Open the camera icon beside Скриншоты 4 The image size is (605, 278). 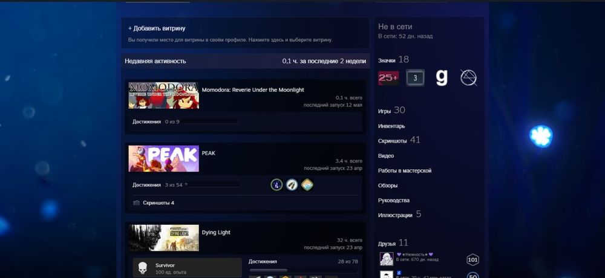(x=136, y=203)
